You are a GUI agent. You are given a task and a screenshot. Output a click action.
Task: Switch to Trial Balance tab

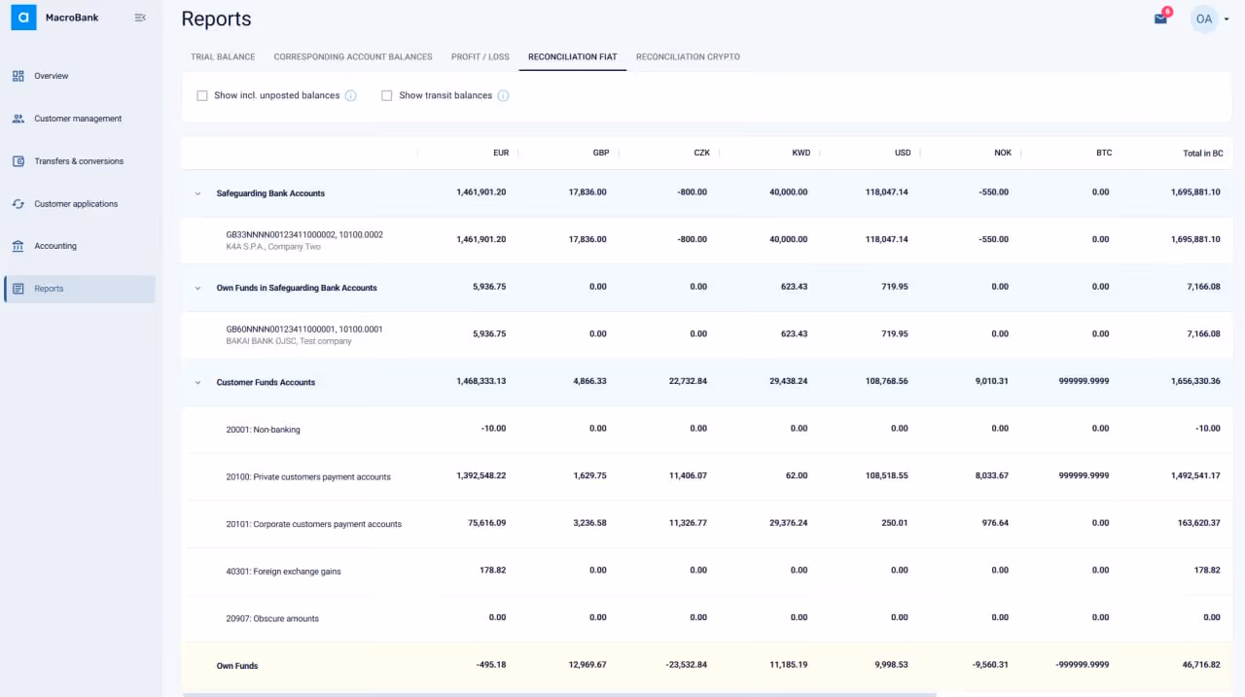[x=223, y=56]
